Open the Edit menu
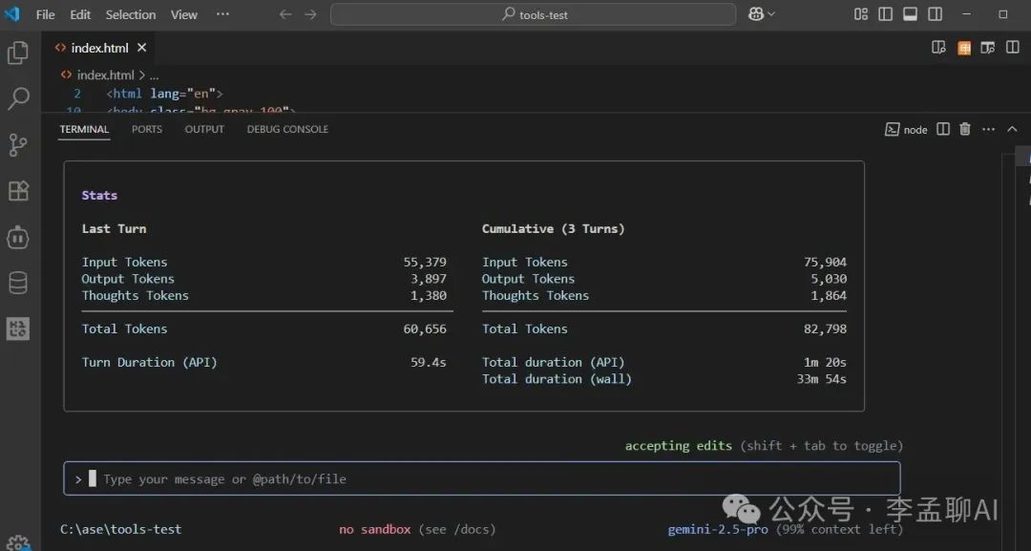The width and height of the screenshot is (1031, 551). (80, 14)
